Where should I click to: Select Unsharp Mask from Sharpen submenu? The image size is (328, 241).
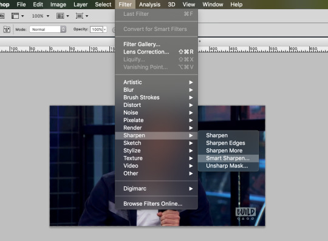(228, 166)
